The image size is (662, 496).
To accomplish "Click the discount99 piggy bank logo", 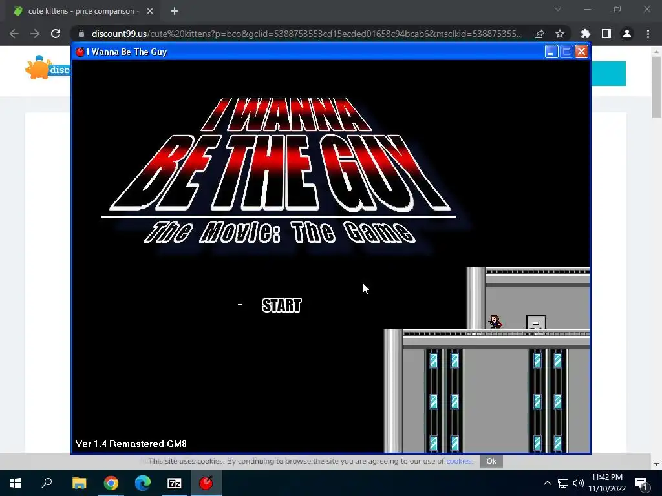I will (48, 67).
